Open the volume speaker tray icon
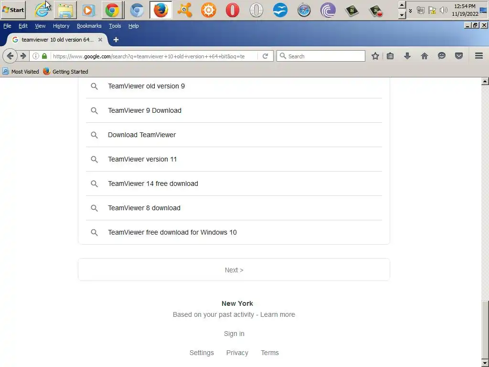This screenshot has width=489, height=367. click(443, 11)
